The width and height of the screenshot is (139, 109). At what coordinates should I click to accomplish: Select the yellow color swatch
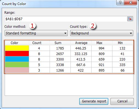17,48
